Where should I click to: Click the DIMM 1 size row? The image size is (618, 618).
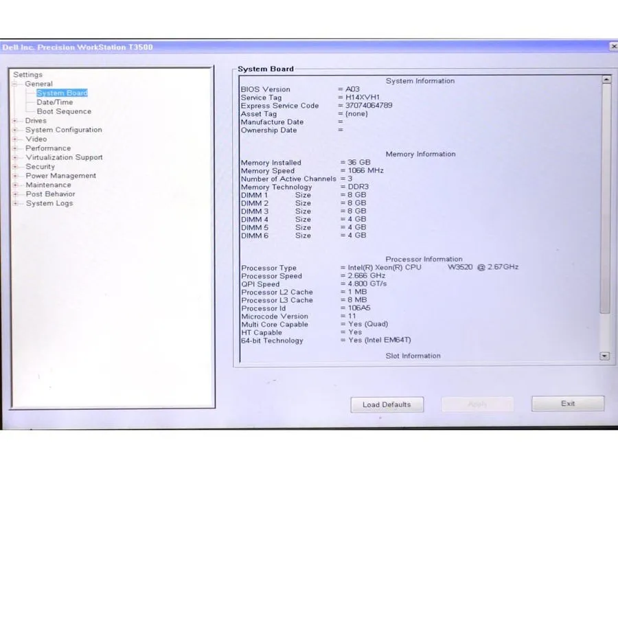304,195
